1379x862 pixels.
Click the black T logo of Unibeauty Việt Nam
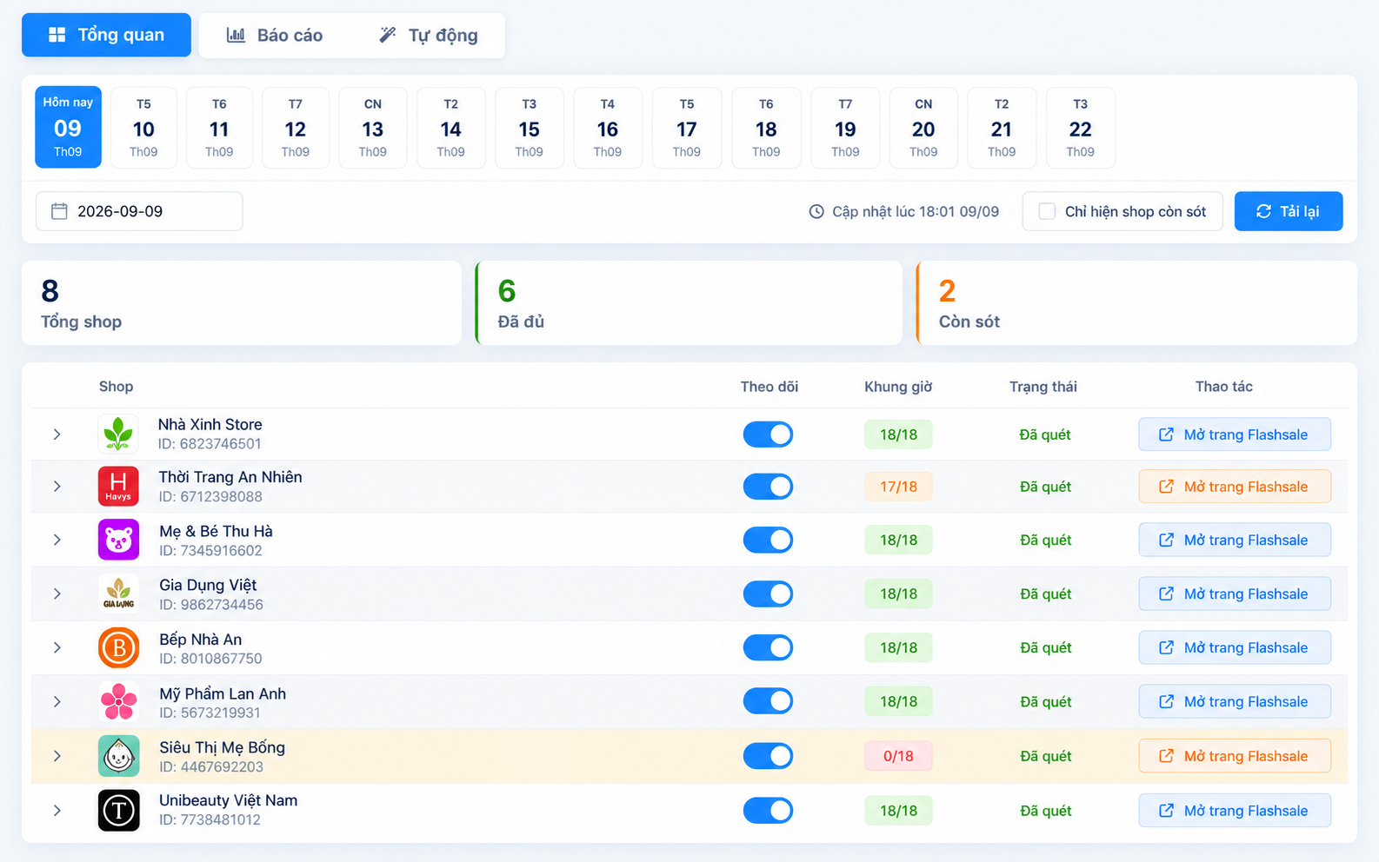[x=118, y=810]
